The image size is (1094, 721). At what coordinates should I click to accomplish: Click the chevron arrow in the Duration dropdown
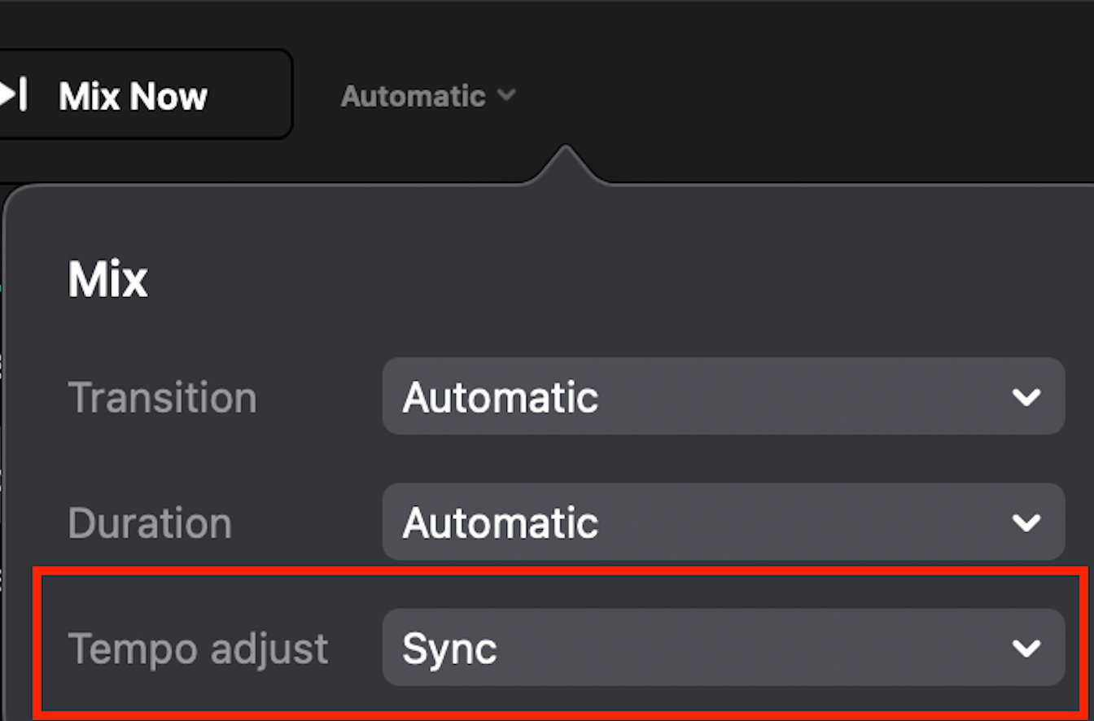[x=1026, y=522]
